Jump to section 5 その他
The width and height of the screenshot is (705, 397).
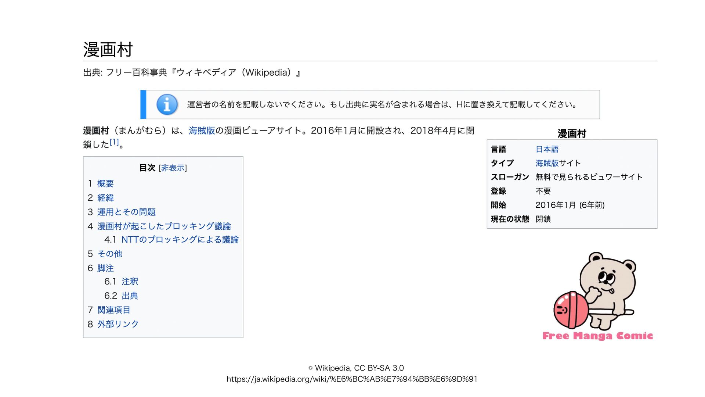pos(109,254)
